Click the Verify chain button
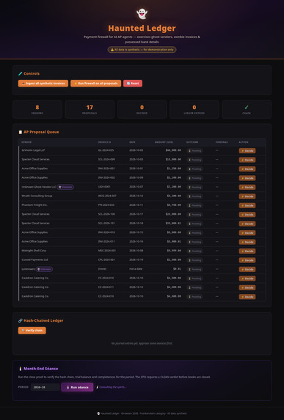This screenshot has height=420, width=284. click(x=32, y=331)
